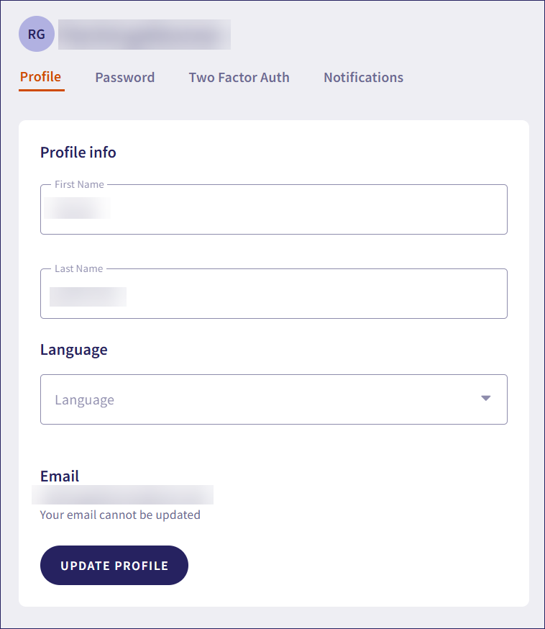Viewport: 545px width, 629px height.
Task: Click the RG avatar icon
Action: [36, 34]
